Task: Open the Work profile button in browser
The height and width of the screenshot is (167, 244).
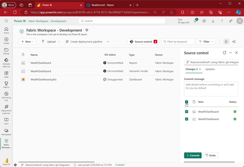Action: tap(9, 5)
